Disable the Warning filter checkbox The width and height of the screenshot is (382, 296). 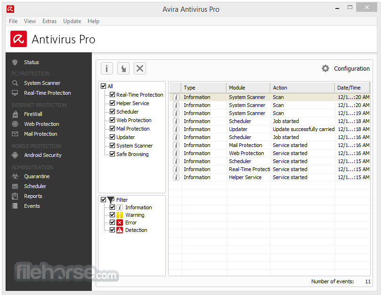[x=112, y=215]
